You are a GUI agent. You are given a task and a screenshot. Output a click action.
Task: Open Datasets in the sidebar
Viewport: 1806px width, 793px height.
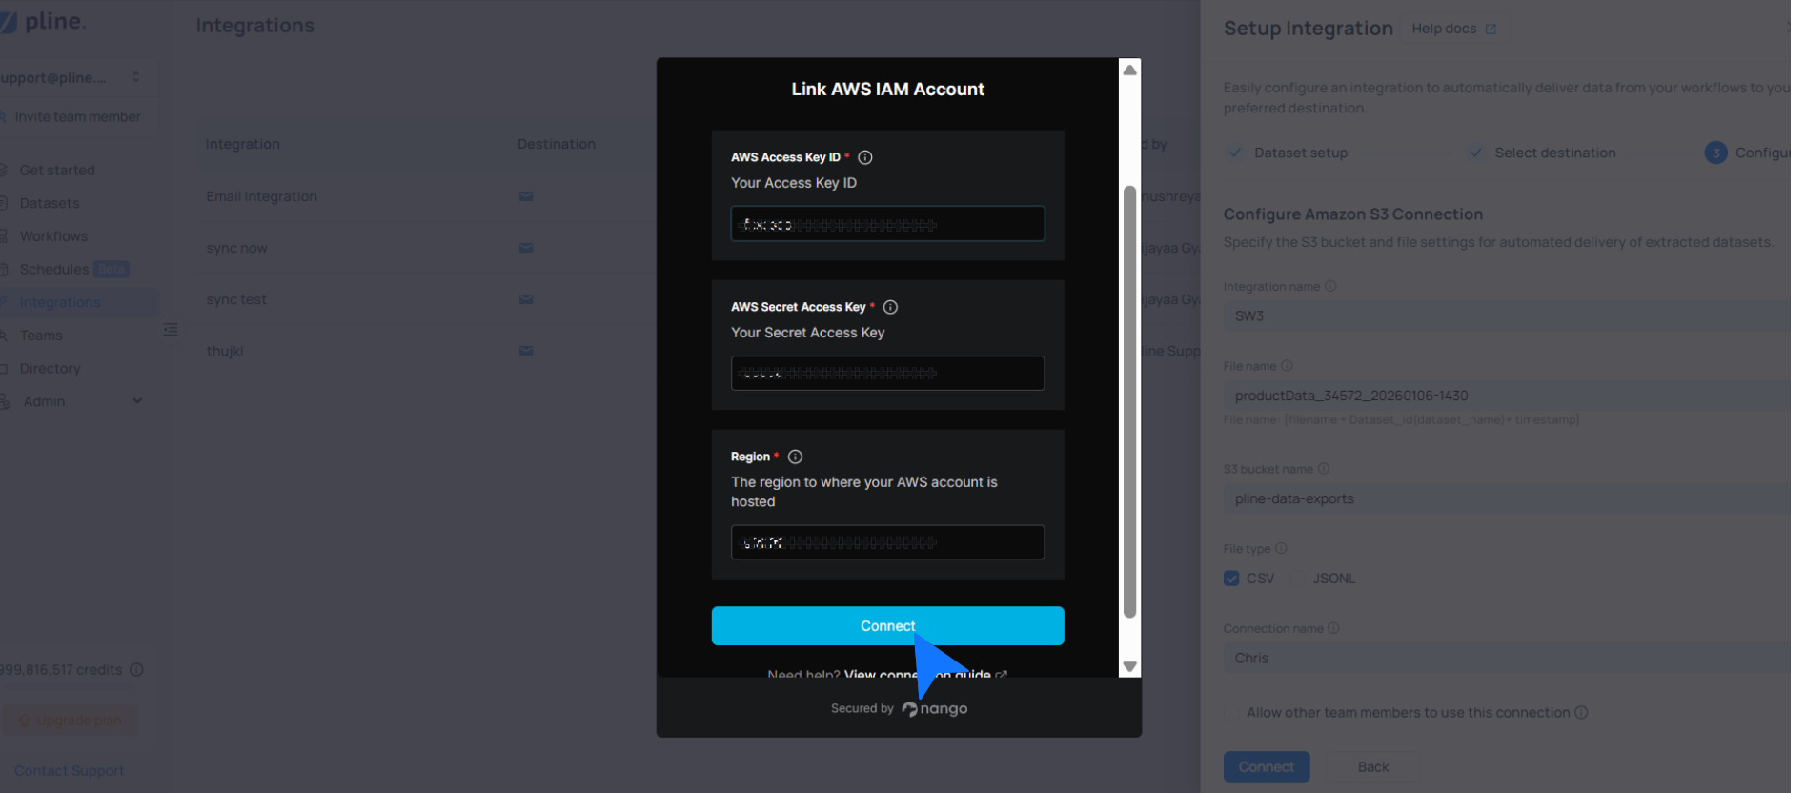point(50,203)
